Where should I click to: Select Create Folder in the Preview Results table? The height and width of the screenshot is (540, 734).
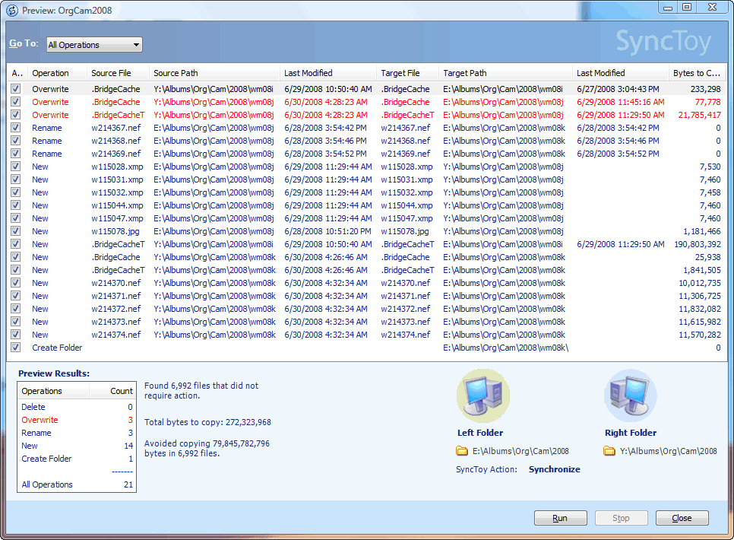pyautogui.click(x=77, y=459)
